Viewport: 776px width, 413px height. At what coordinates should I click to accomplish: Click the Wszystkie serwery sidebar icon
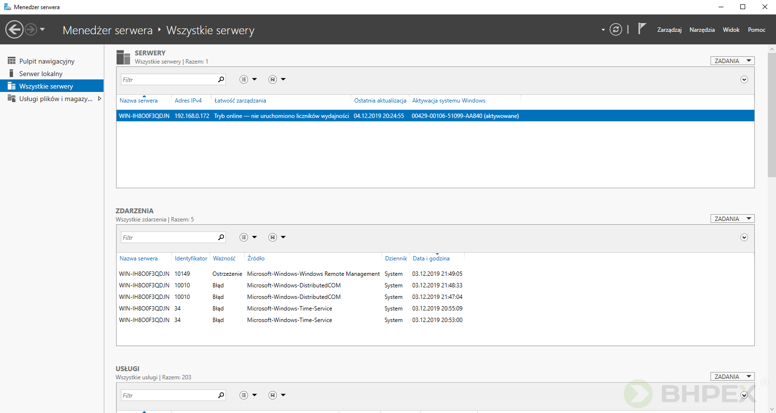pos(12,86)
